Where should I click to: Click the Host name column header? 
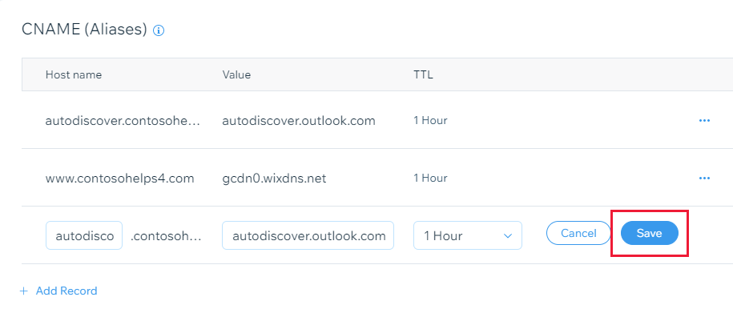pos(74,74)
